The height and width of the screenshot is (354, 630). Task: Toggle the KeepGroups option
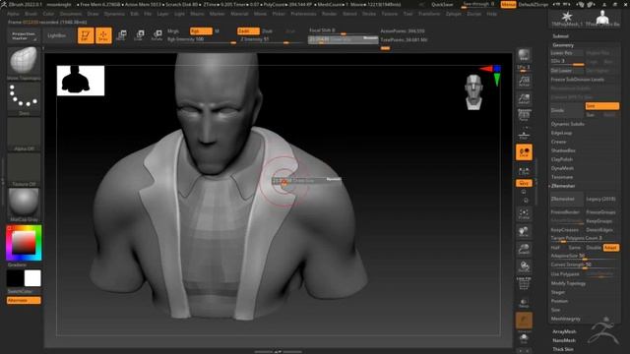tap(598, 221)
